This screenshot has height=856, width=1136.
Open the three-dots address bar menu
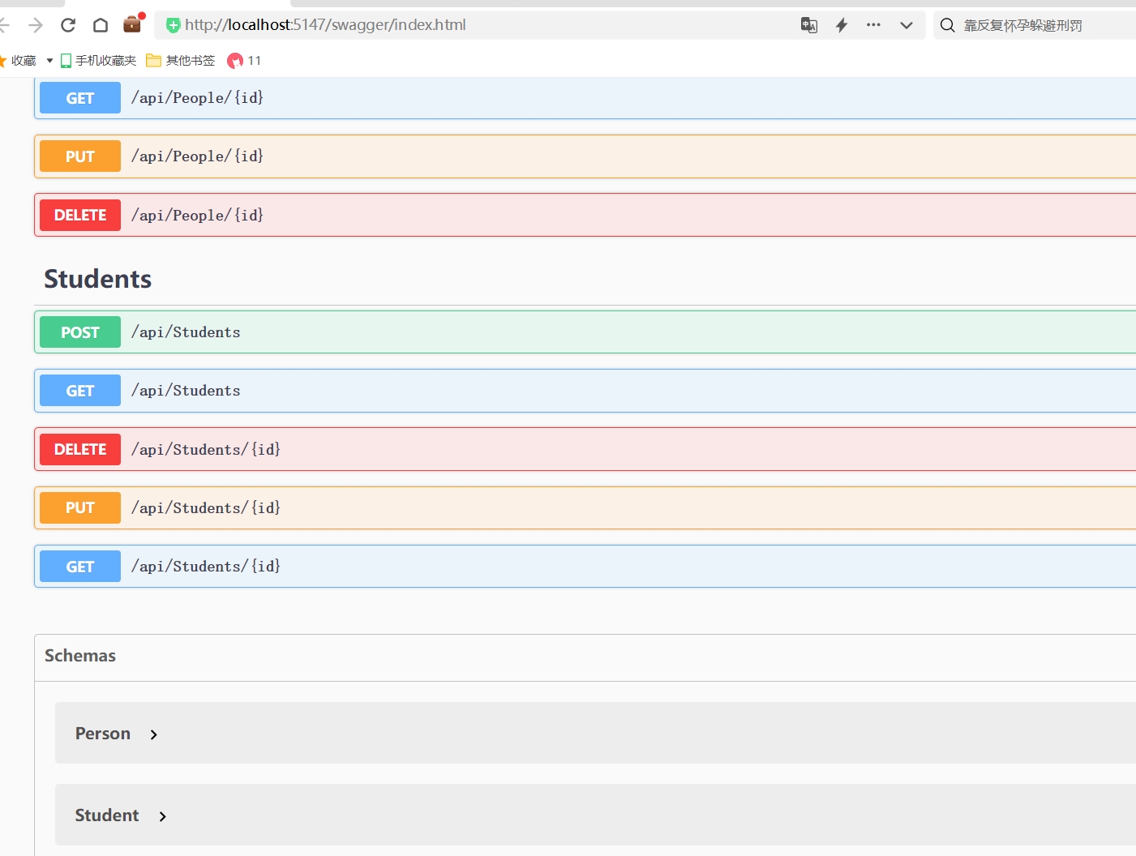(x=873, y=25)
